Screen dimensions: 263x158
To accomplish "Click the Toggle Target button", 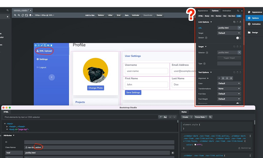I will pyautogui.click(x=229, y=58).
